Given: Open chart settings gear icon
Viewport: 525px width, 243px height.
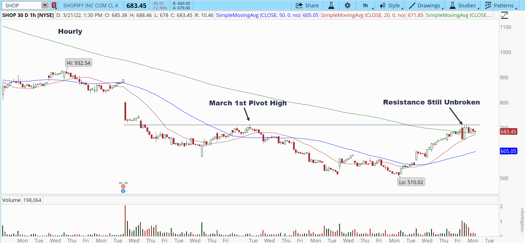Looking at the screenshot, I should tap(348, 5).
